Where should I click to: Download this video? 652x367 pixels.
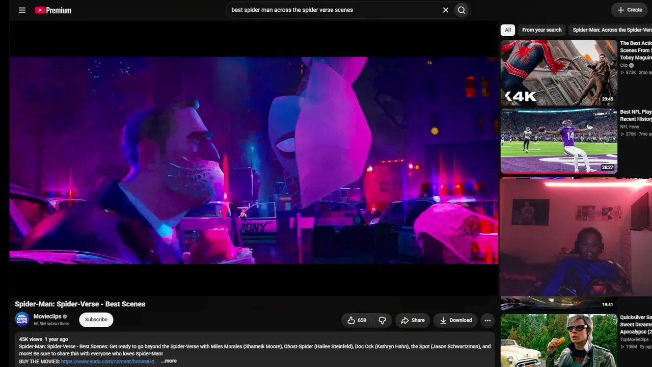(x=456, y=320)
